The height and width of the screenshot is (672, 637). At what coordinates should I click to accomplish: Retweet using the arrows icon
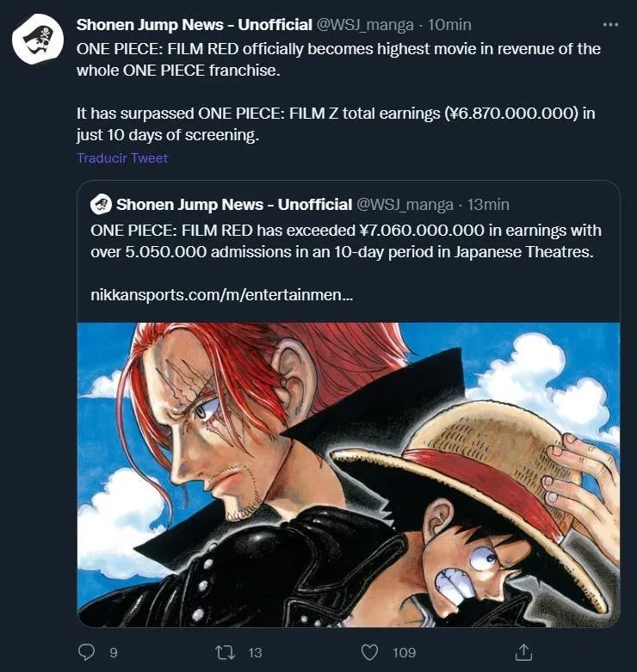pos(225,652)
